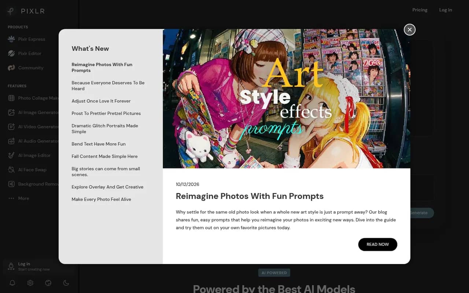
Task: Select the AI Face Swap icon
Action: (x=11, y=170)
